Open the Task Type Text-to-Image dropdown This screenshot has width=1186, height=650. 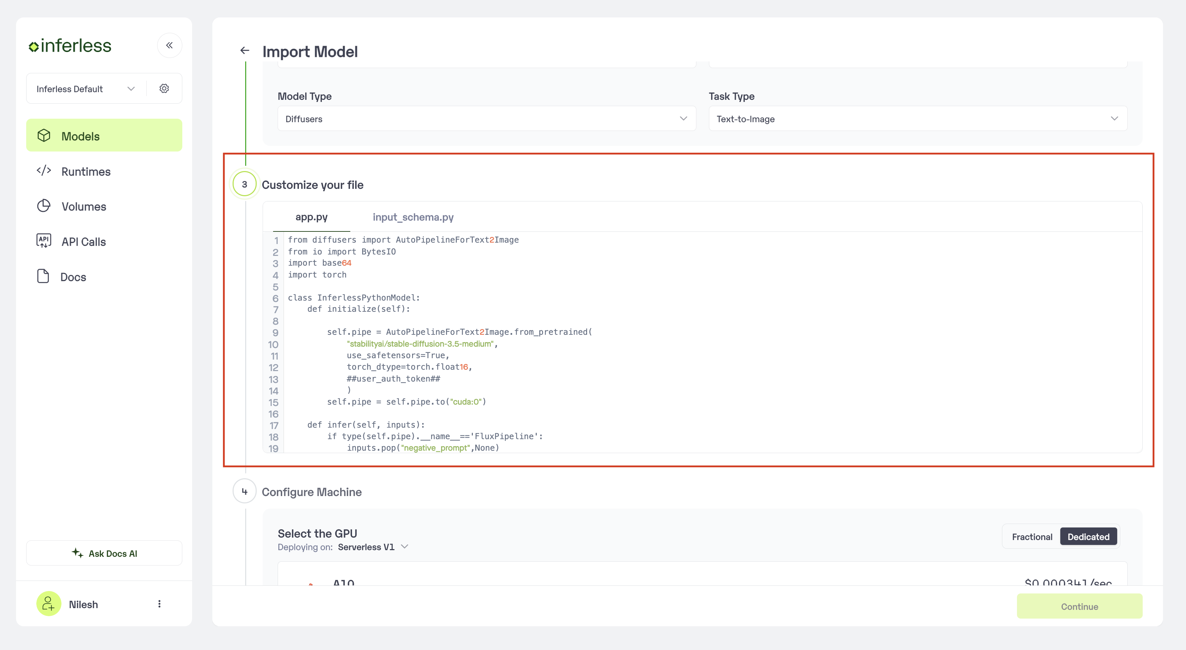(x=917, y=119)
